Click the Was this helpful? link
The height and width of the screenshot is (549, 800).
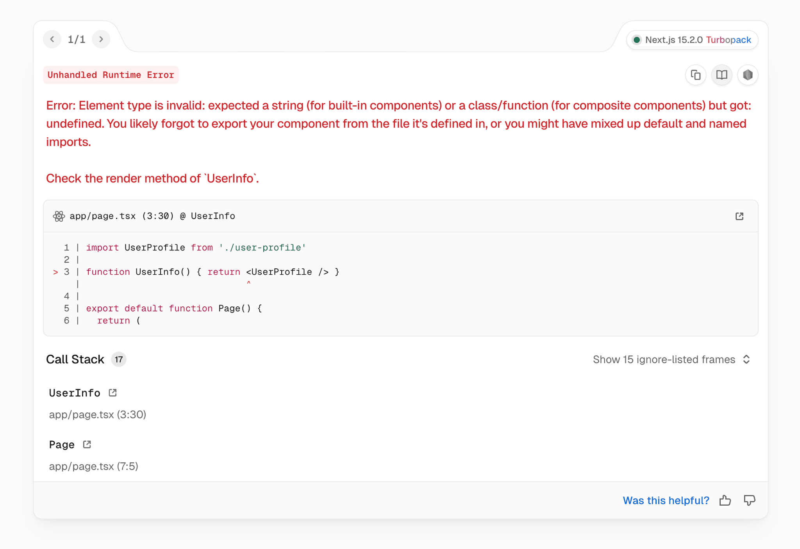[666, 500]
